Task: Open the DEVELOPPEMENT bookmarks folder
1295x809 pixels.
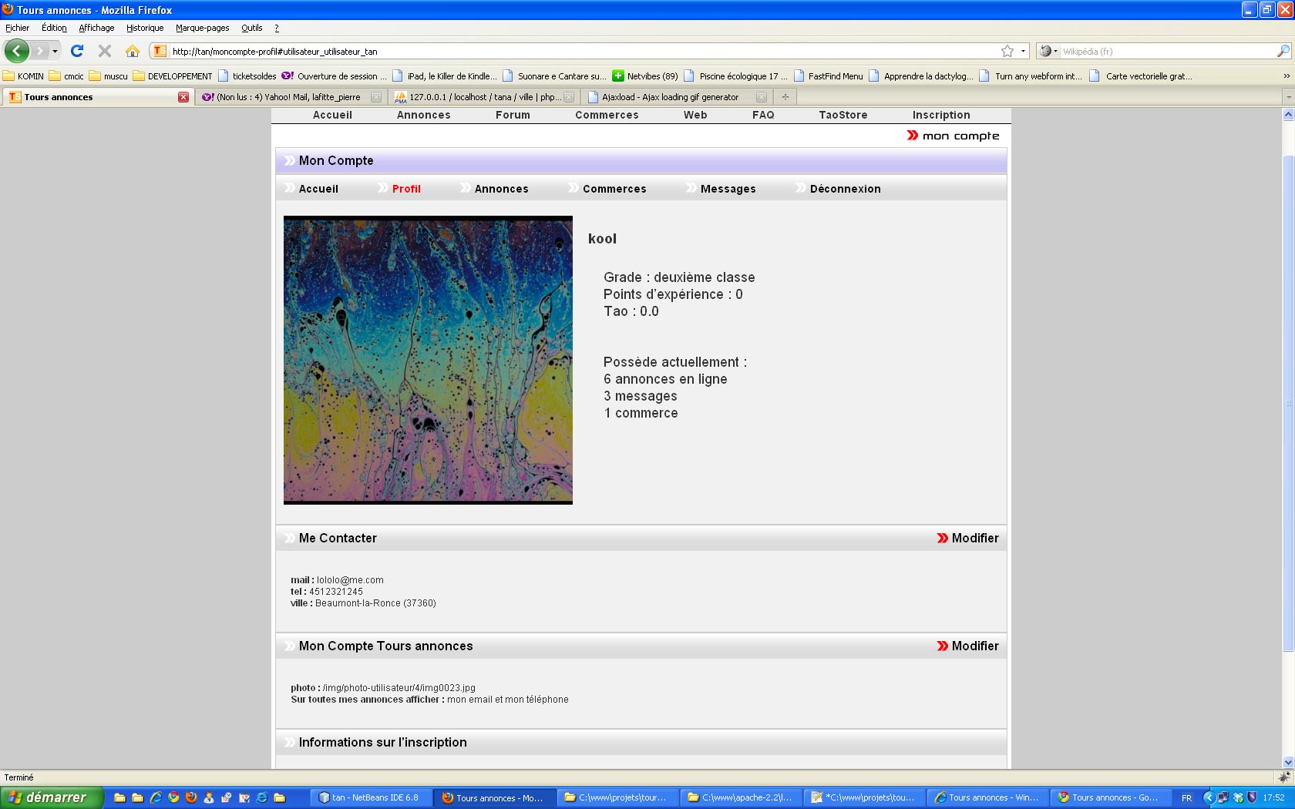Action: coord(173,76)
